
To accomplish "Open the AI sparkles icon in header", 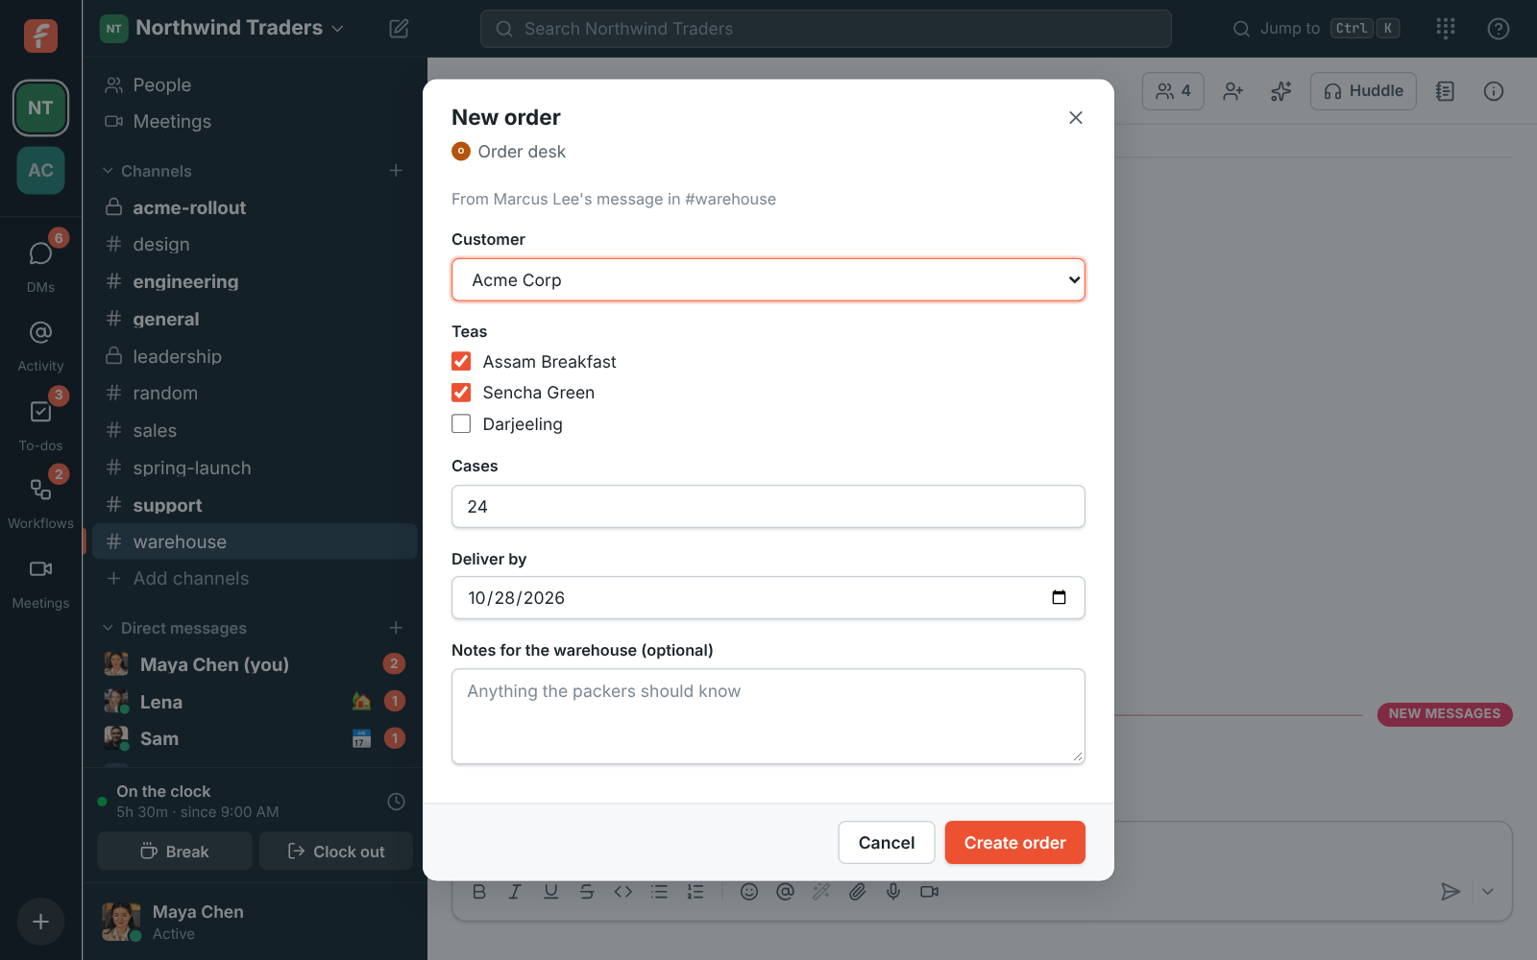I will [1281, 91].
